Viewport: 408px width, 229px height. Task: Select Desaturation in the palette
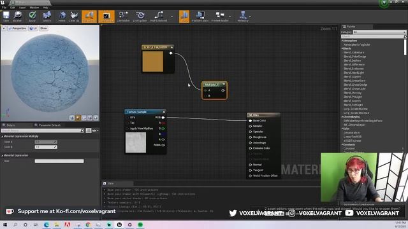tap(351, 133)
